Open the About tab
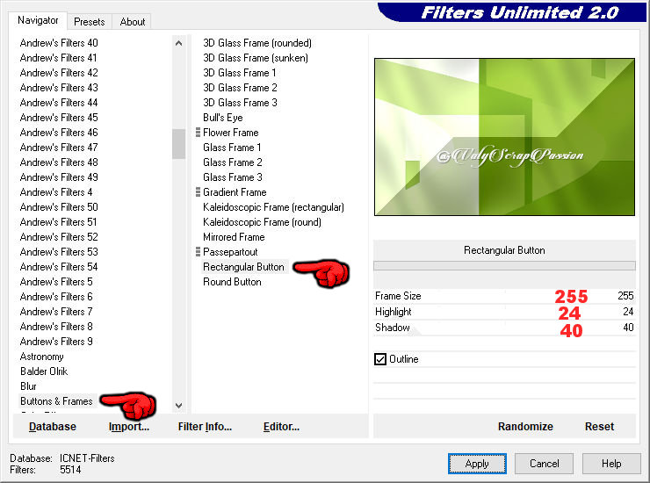The height and width of the screenshot is (483, 650). (x=133, y=22)
